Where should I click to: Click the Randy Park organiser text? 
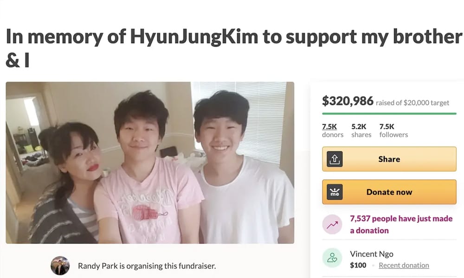pyautogui.click(x=147, y=266)
